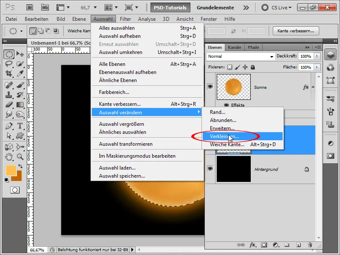
Task: Open the blend mode Normal dropdown
Action: [x=241, y=57]
